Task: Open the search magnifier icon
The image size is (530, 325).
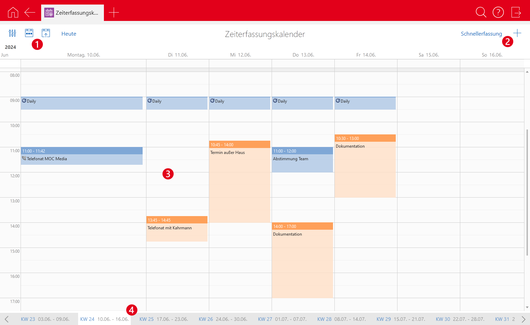Action: click(x=481, y=13)
